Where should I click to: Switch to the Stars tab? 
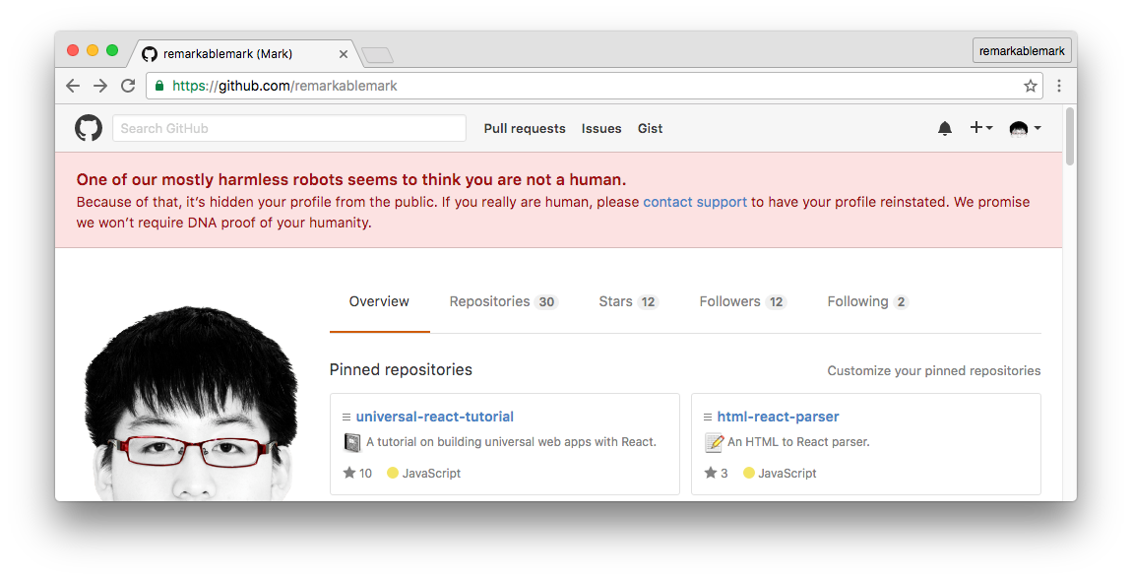click(628, 302)
